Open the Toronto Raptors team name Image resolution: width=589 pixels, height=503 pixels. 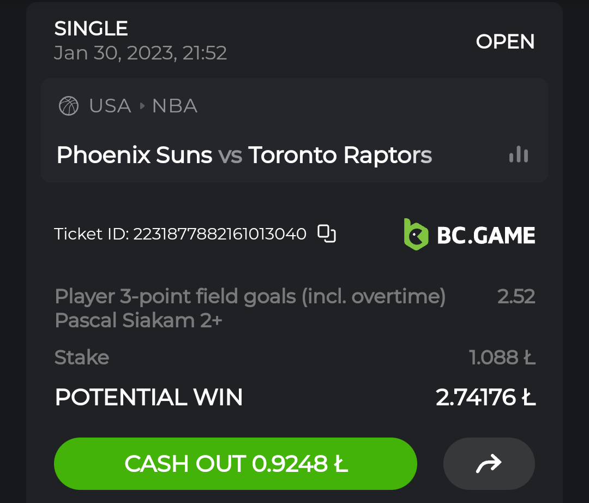point(340,155)
